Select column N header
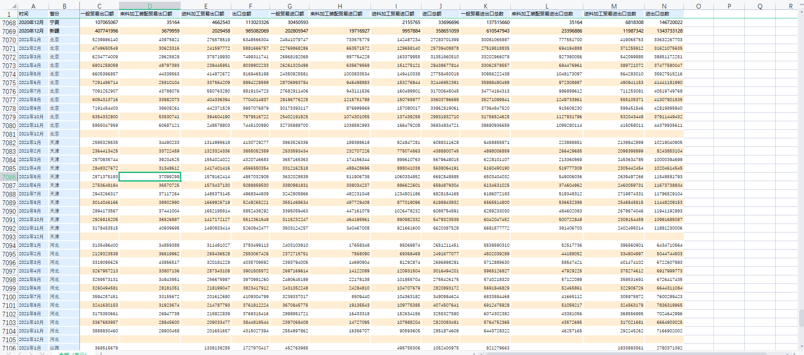Image resolution: width=804 pixels, height=355 pixels. click(664, 6)
